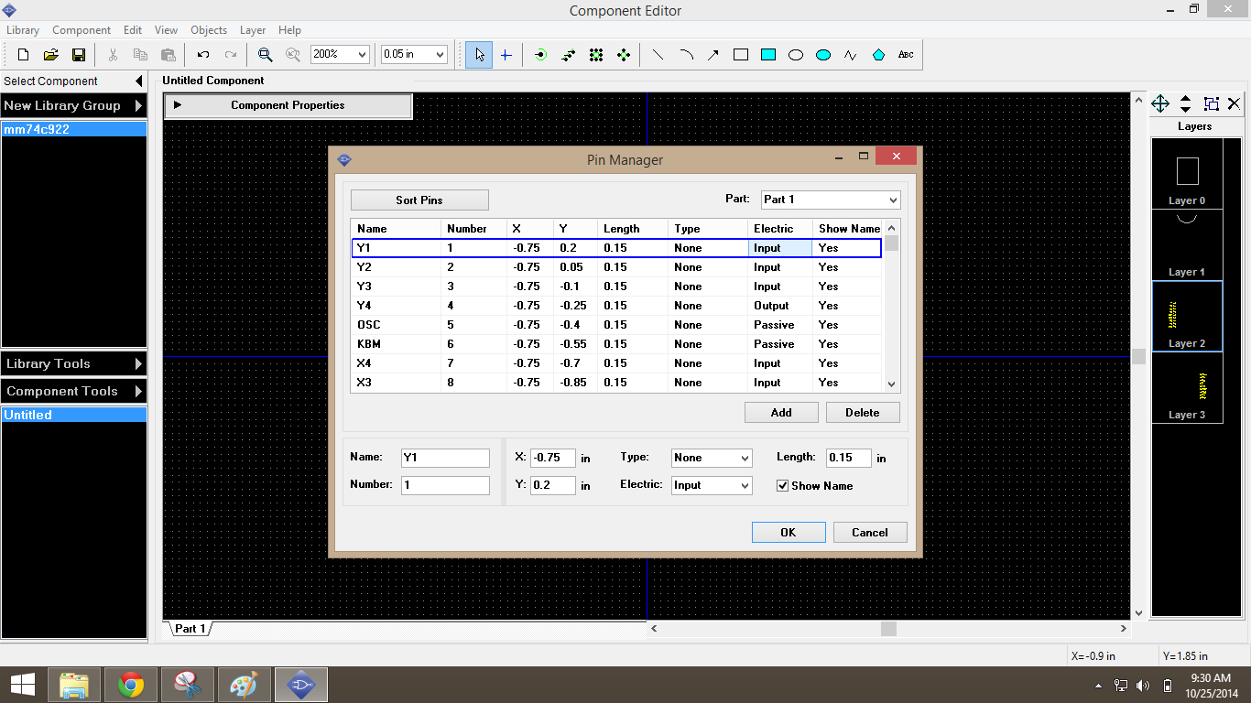Edit the pin Name field containing Y1
The height and width of the screenshot is (703, 1251).
tap(445, 457)
